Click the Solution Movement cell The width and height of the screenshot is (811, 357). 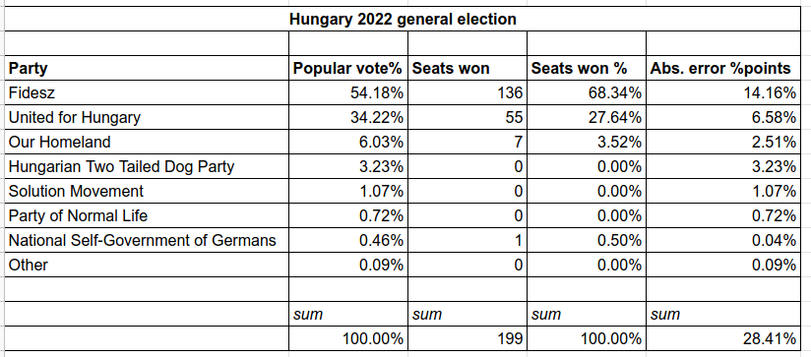pyautogui.click(x=147, y=191)
